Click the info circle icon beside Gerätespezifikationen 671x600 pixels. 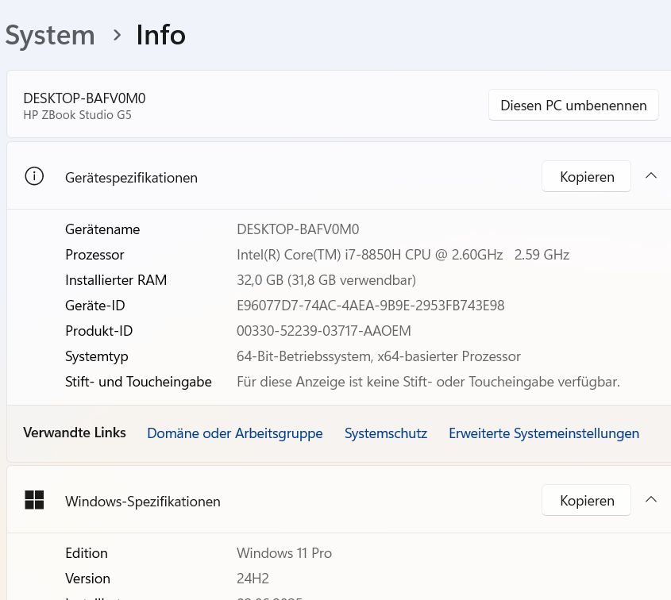pyautogui.click(x=34, y=176)
